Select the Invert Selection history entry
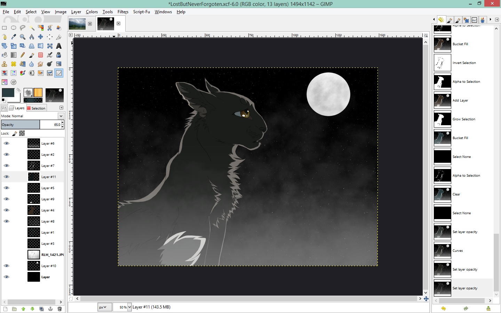The image size is (501, 313). 463,63
